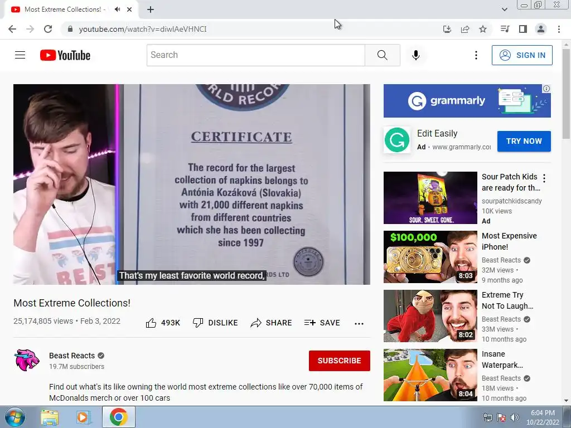Go forward with browser arrow
The image size is (571, 428).
point(30,29)
